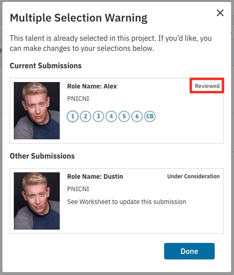This screenshot has width=234, height=275.
Task: Mark talent with selection tag 4
Action: 111,116
